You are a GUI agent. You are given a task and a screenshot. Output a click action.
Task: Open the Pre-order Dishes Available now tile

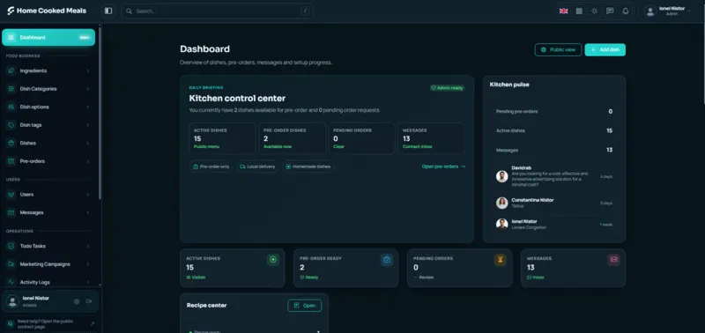(293, 138)
